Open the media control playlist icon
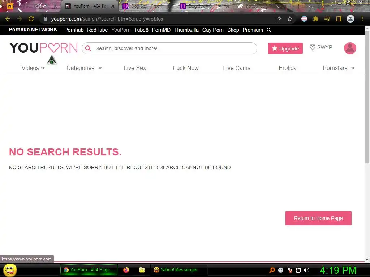Viewport: 370px width, 277px height. 327,19
